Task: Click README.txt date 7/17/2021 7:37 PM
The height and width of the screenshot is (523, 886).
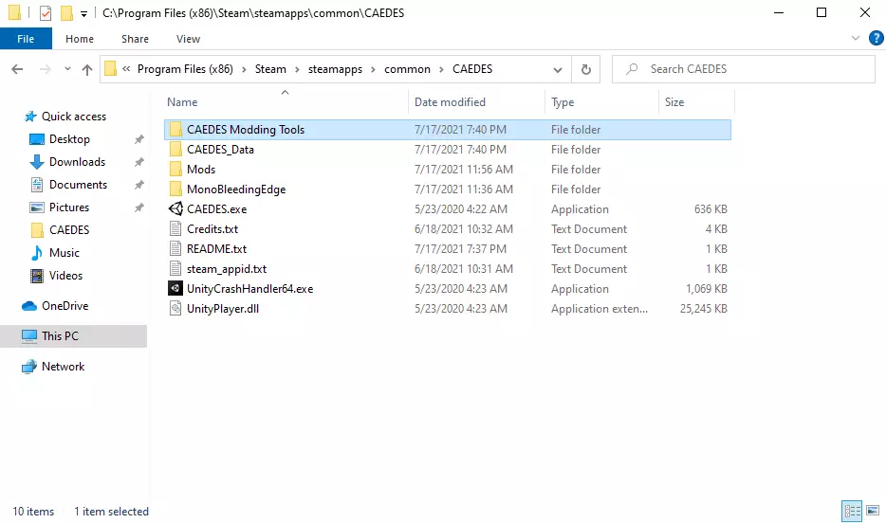Action: click(460, 249)
